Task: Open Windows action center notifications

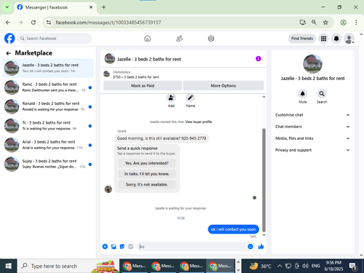Action: [353, 266]
